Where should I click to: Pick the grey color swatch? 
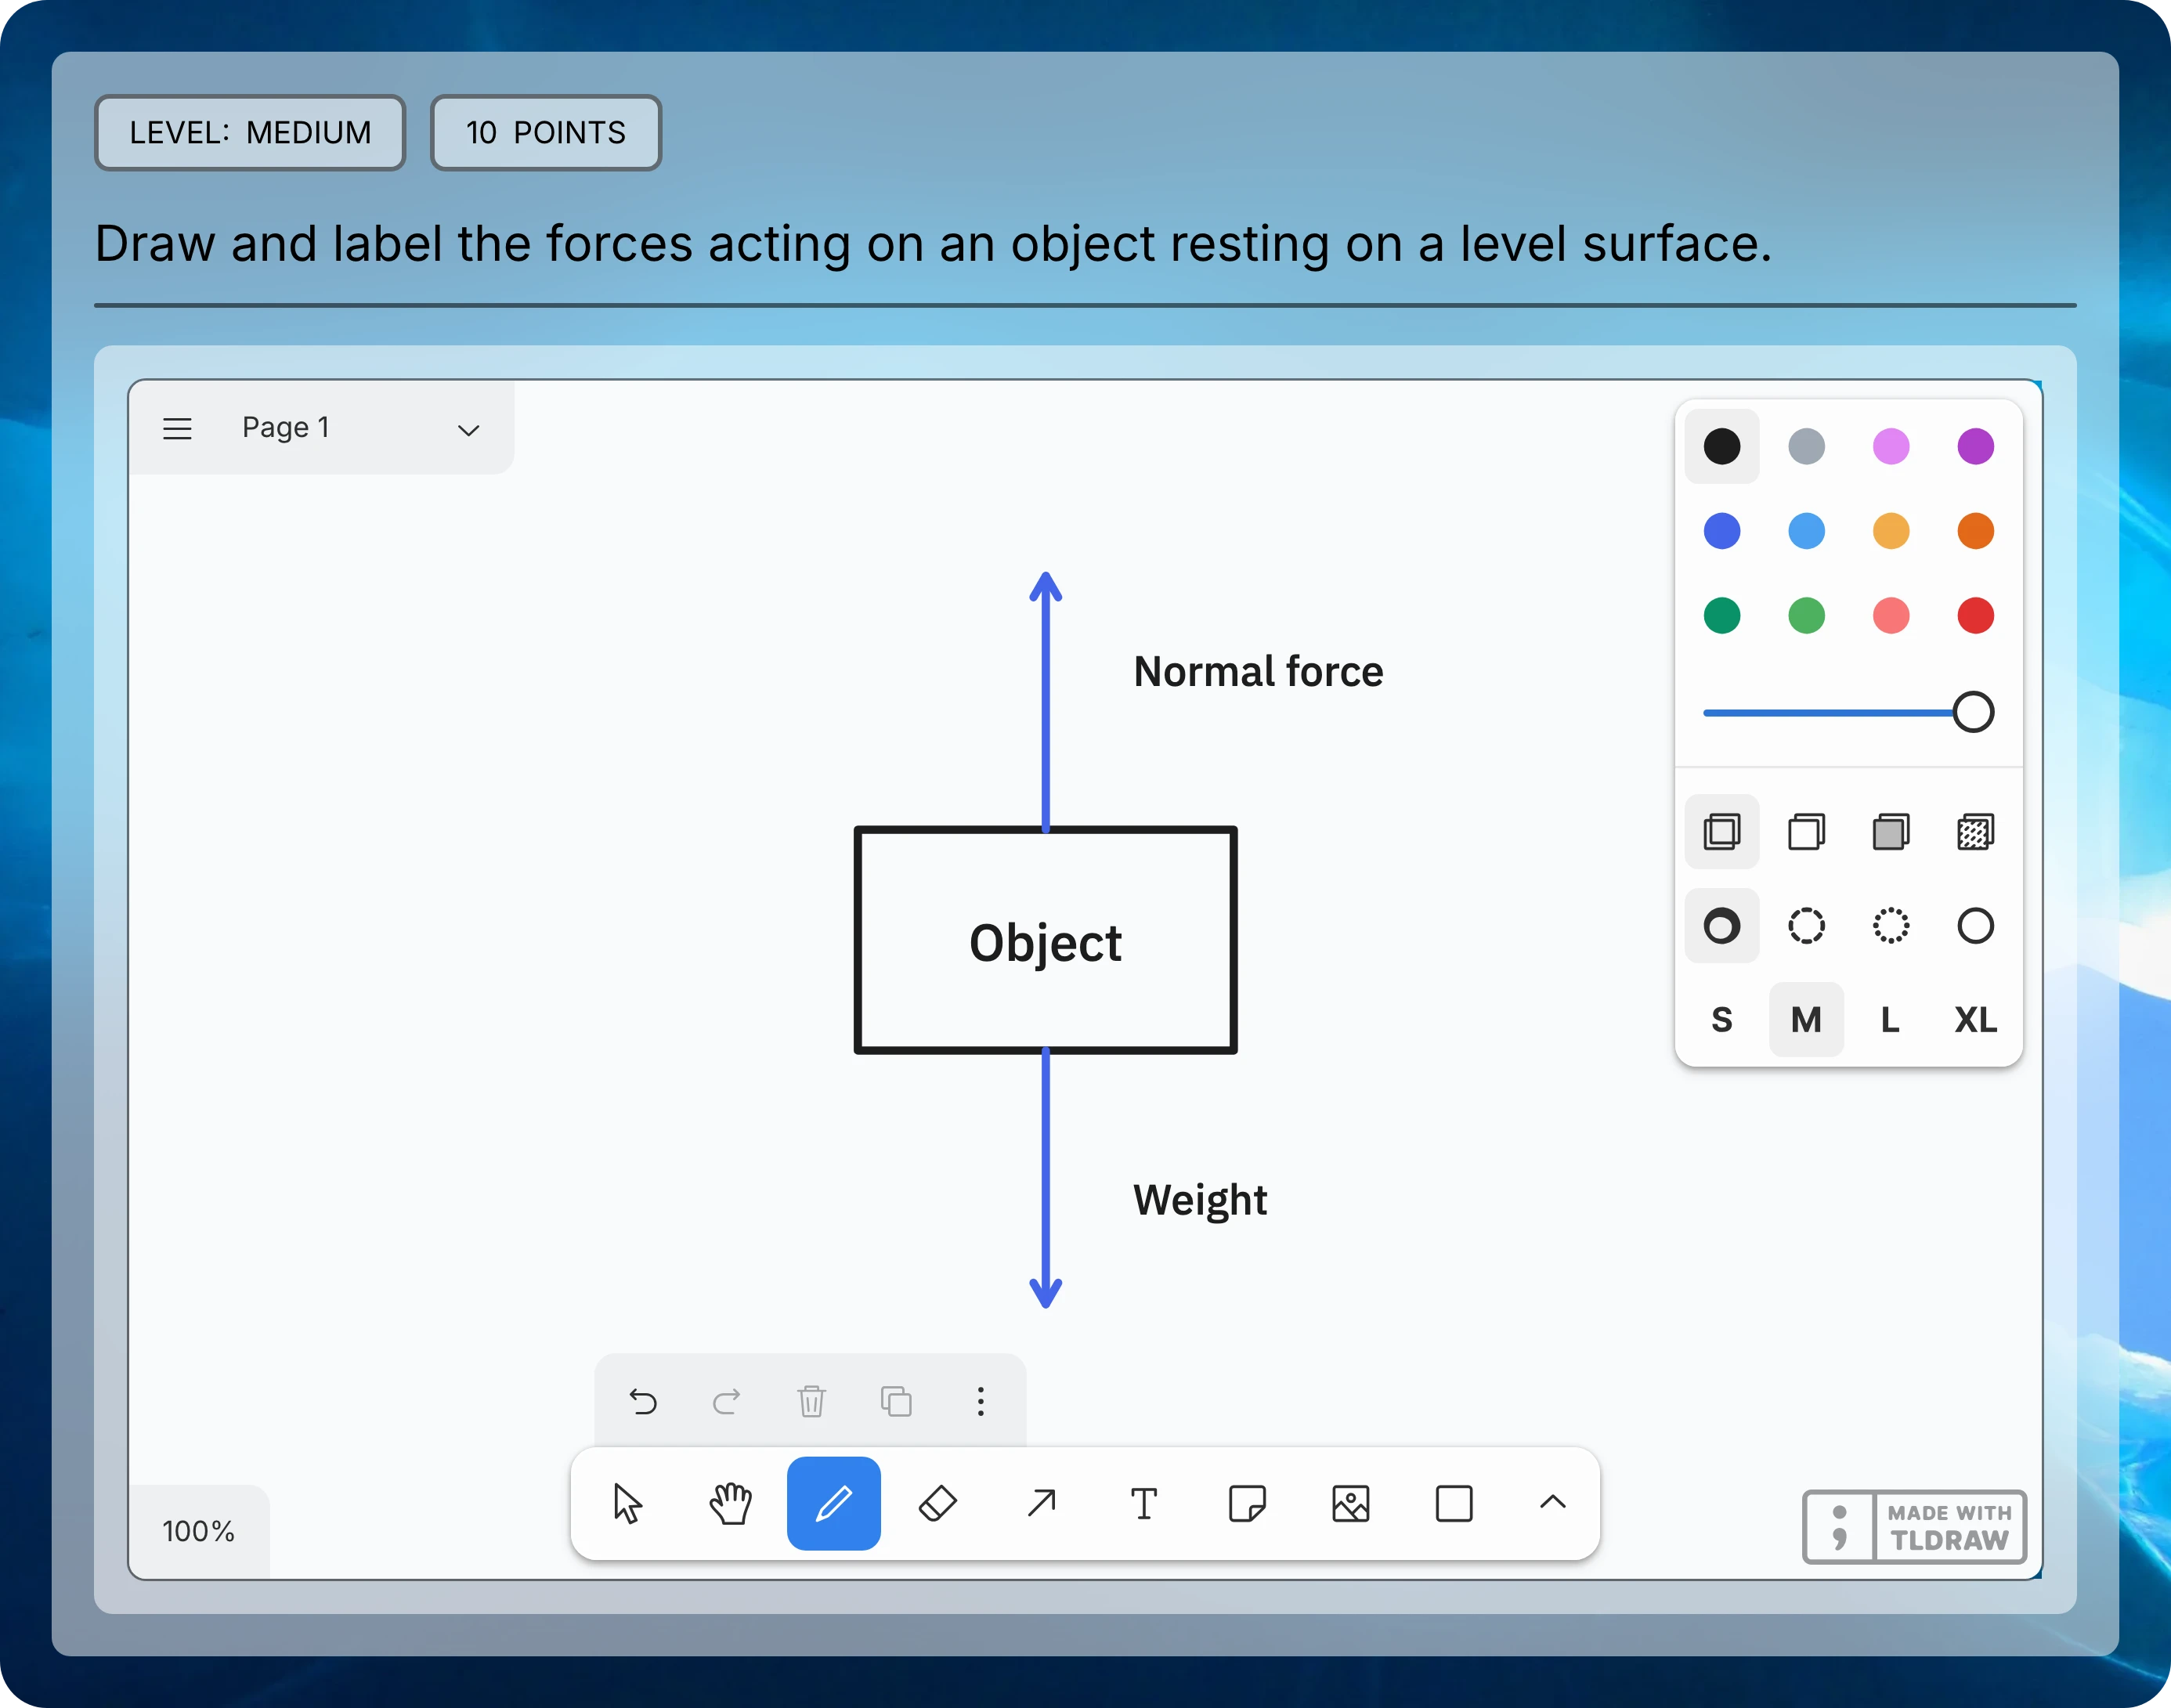[1806, 446]
